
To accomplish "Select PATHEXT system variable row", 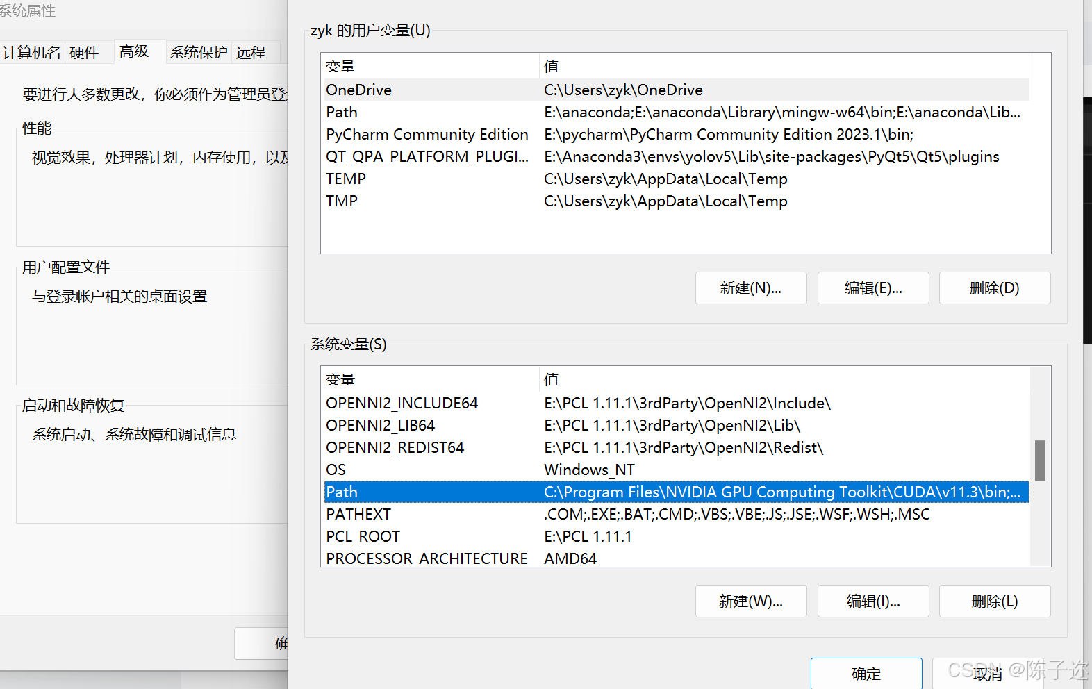I will pyautogui.click(x=677, y=514).
